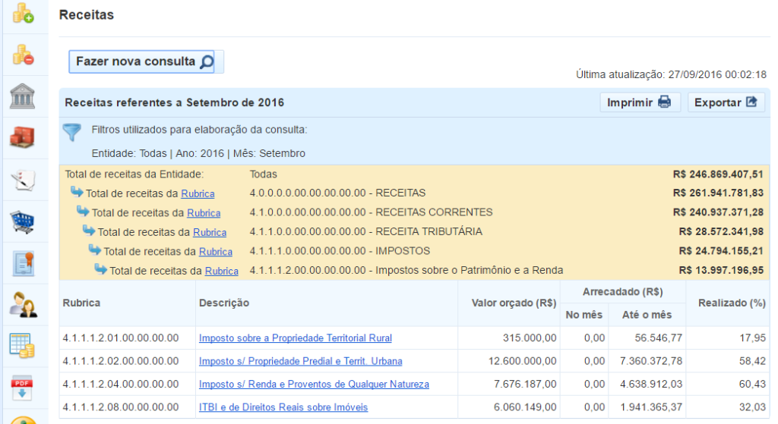Open the two people sidebar icon
Viewport: 778px width, 424px height.
(24, 304)
